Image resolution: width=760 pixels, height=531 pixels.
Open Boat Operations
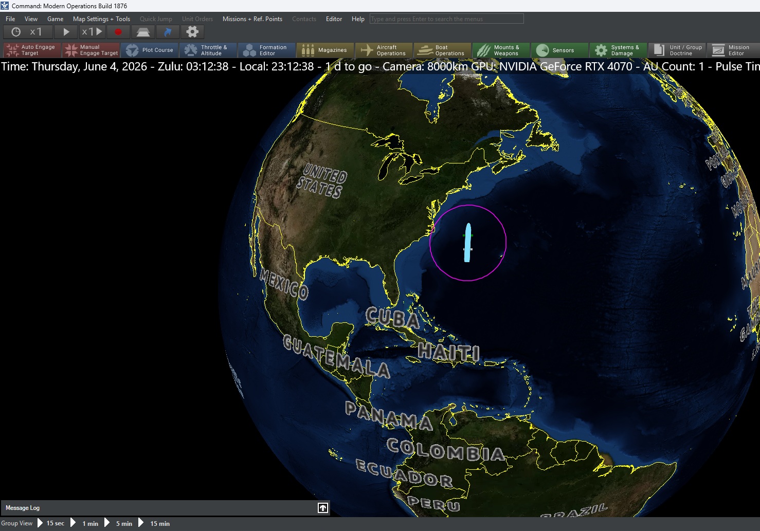[x=443, y=50]
